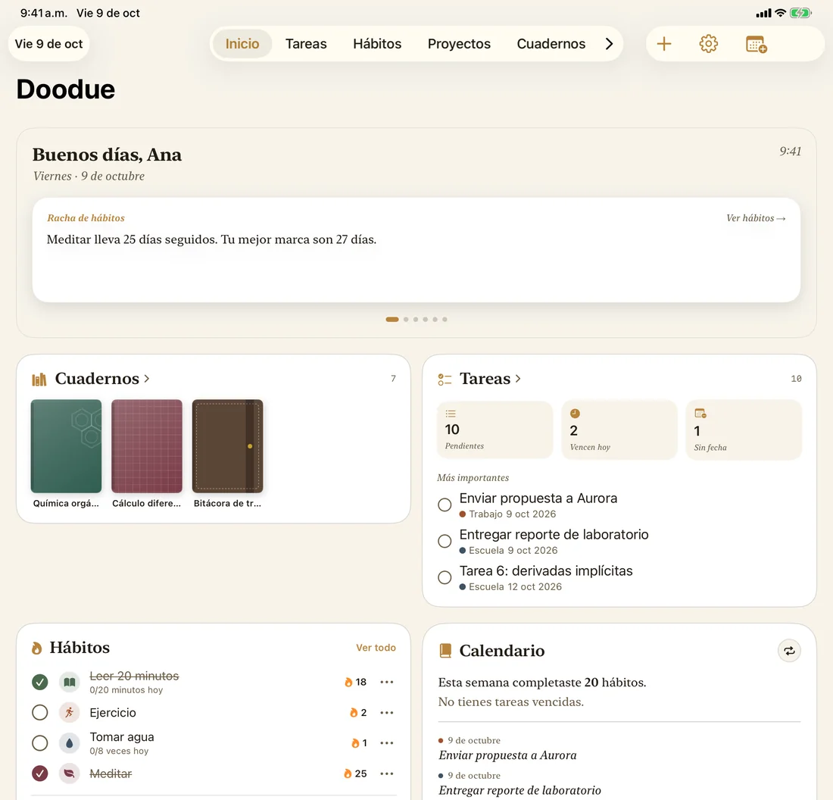Image resolution: width=833 pixels, height=800 pixels.
Task: Open more options for Leer 20 minutos
Action: tap(387, 682)
